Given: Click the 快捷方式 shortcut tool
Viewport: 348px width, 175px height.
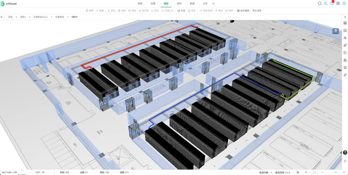Looking at the screenshot, I should [167, 11].
